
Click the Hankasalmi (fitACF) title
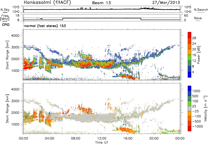click(x=47, y=3)
